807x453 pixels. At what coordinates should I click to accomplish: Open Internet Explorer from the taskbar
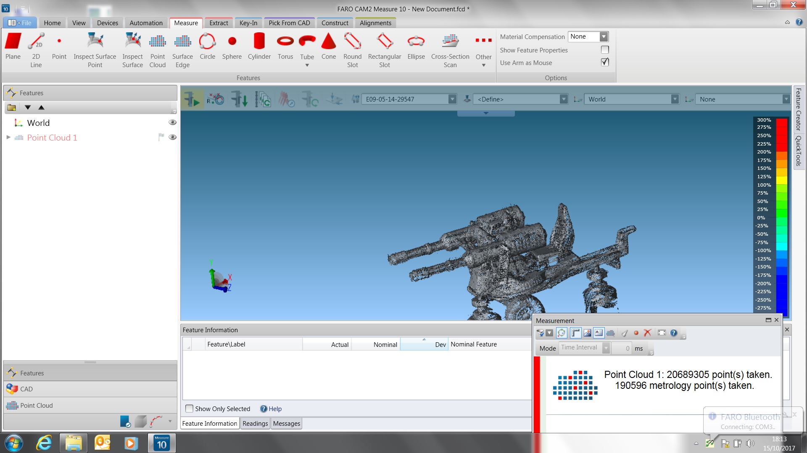pos(44,443)
